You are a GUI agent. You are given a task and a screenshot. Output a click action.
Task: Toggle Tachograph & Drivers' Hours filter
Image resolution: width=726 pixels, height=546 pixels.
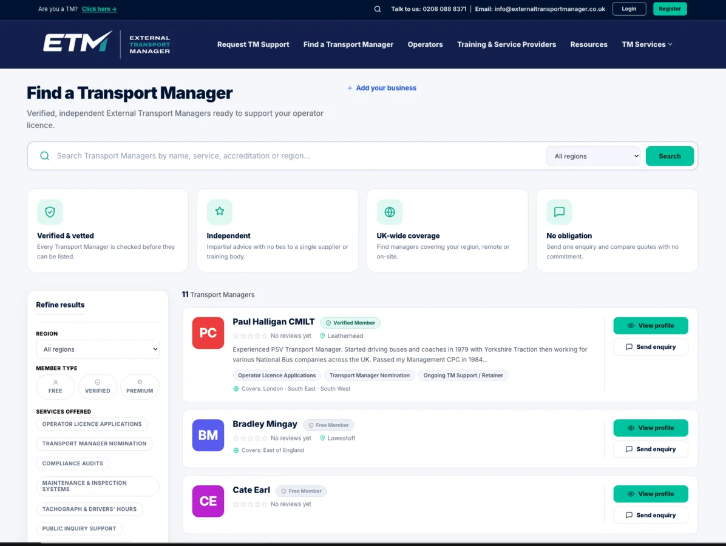pos(89,509)
